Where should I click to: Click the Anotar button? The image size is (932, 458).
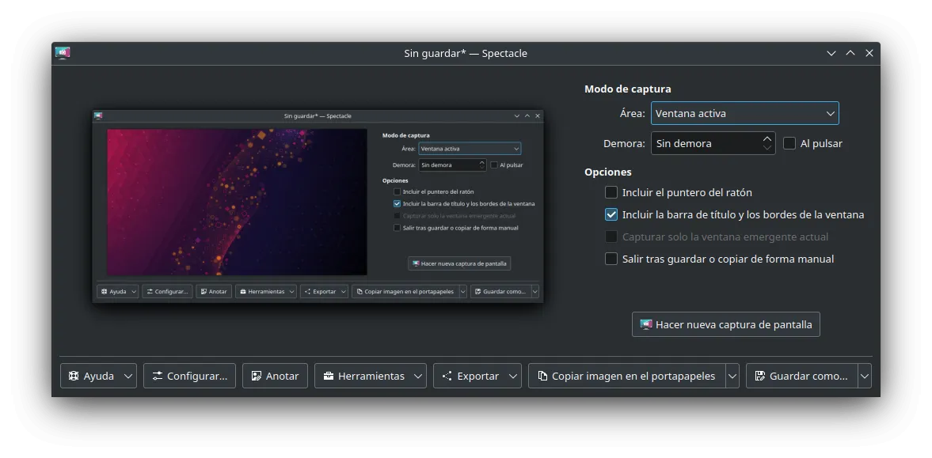coord(275,375)
